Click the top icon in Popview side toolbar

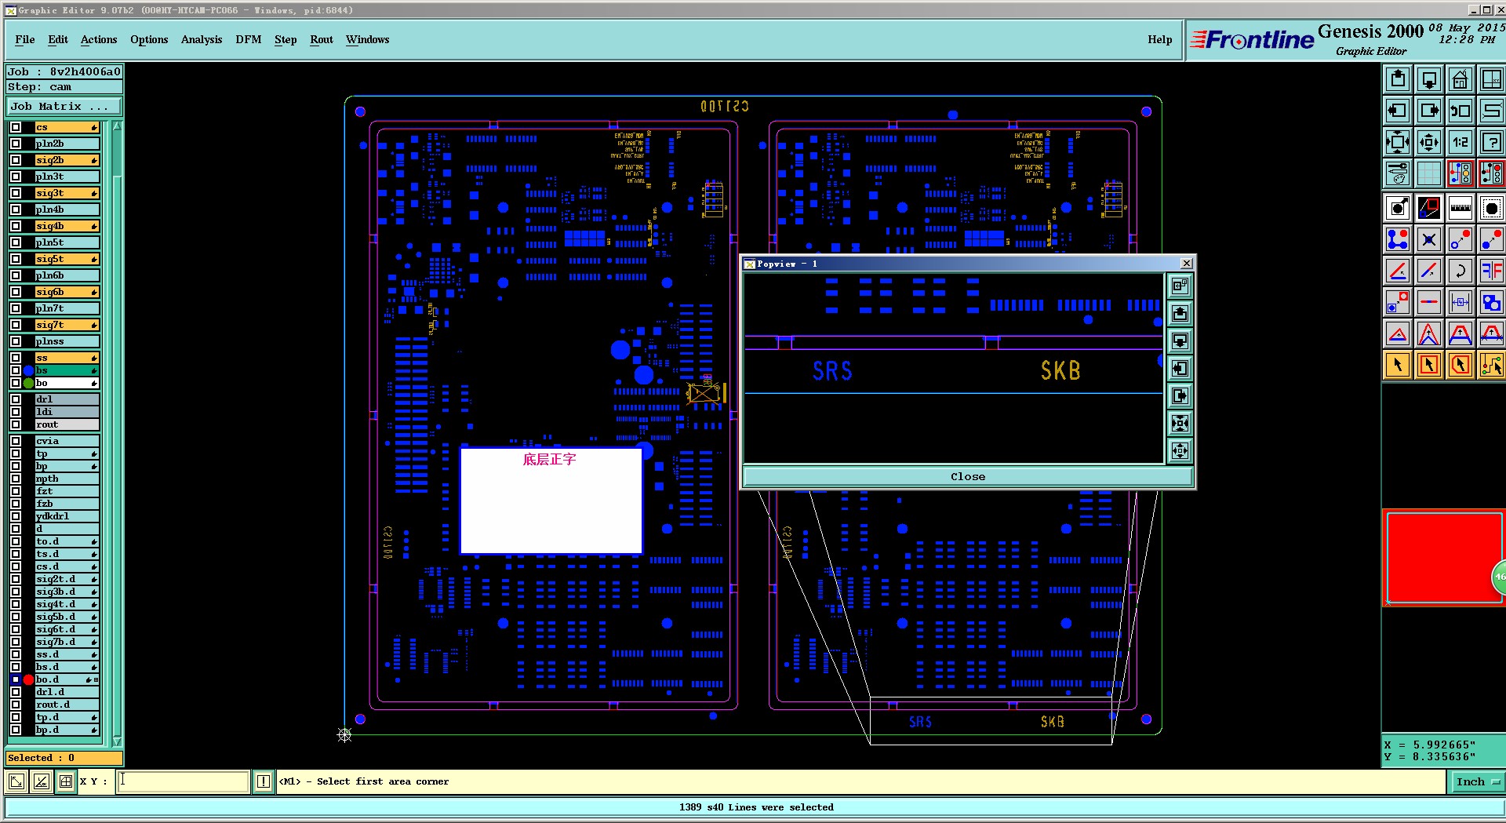(1180, 286)
